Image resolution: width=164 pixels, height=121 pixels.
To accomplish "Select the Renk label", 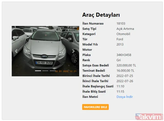I will [x=86, y=60].
